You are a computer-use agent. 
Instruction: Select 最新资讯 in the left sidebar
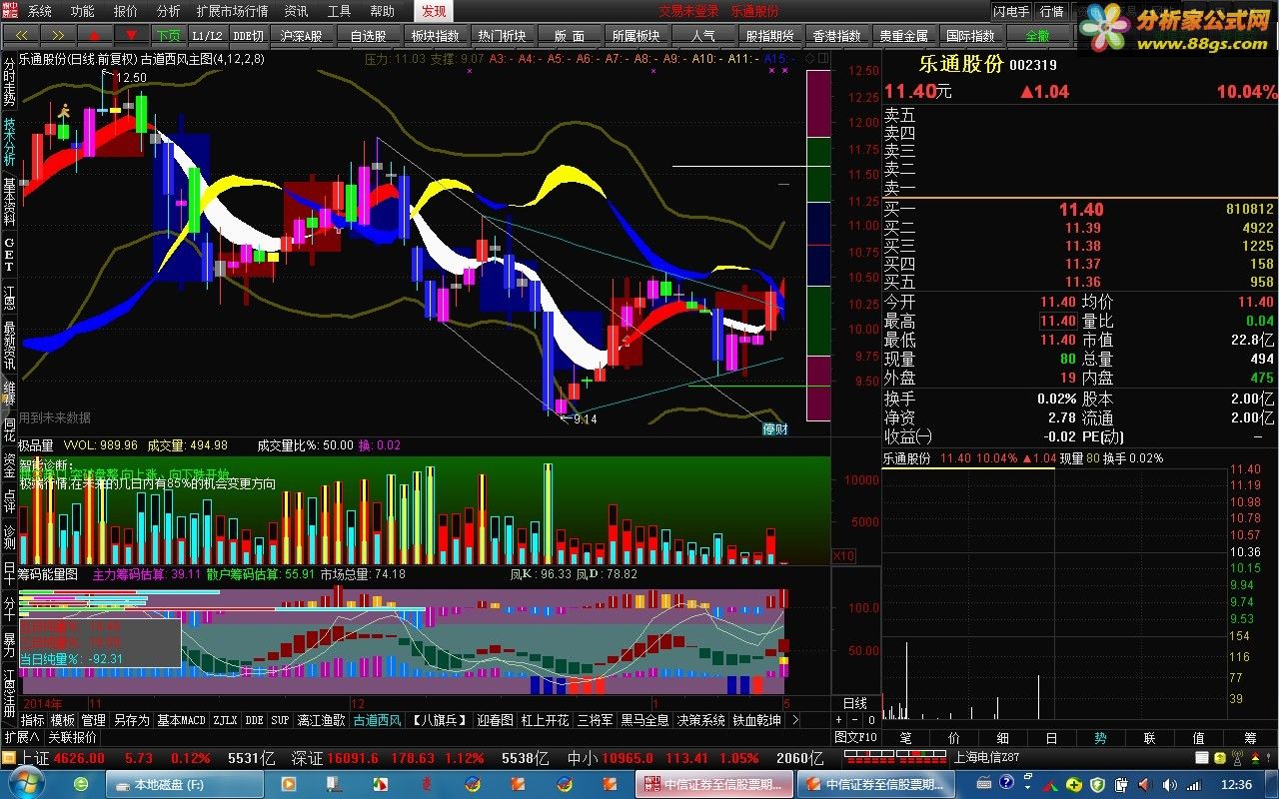tap(9, 345)
